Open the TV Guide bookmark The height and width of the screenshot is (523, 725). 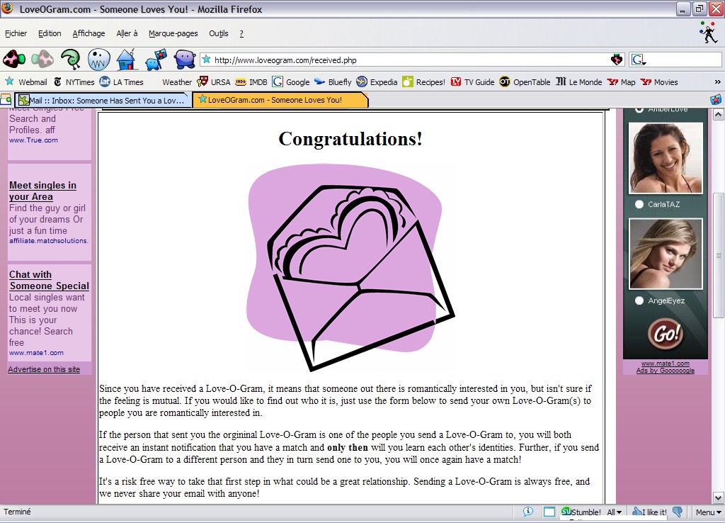(472, 82)
